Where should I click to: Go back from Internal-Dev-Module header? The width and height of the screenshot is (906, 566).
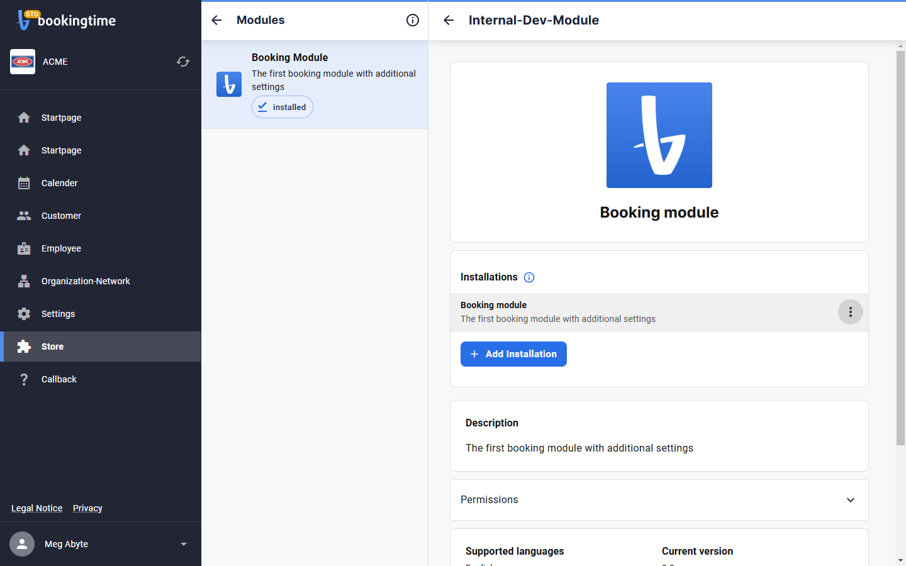click(449, 20)
